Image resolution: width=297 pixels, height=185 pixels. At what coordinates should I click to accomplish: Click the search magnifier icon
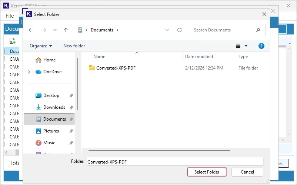click(x=258, y=30)
